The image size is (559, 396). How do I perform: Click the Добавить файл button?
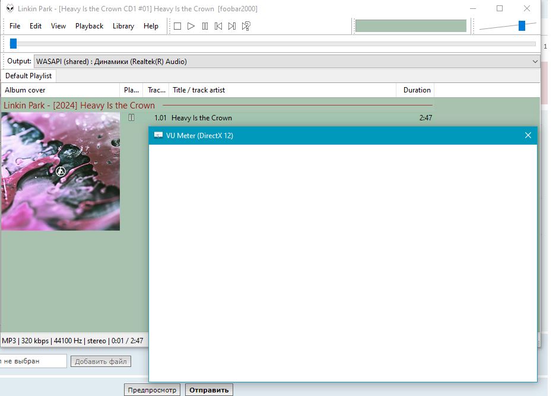100,362
